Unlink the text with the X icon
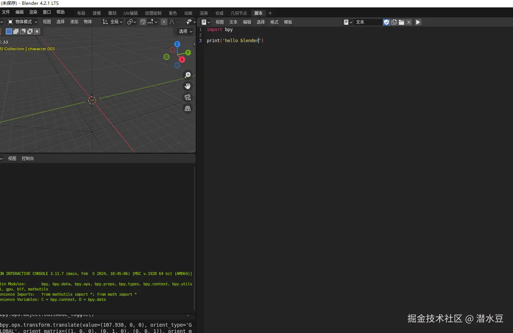The height and width of the screenshot is (333, 513). tap(409, 22)
